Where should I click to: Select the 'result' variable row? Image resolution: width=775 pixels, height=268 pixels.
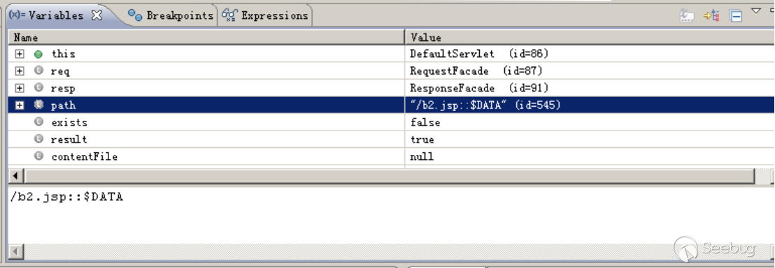click(x=391, y=139)
